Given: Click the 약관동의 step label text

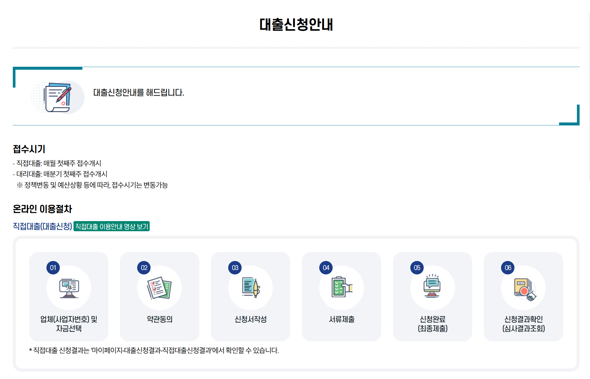Looking at the screenshot, I should (x=159, y=319).
